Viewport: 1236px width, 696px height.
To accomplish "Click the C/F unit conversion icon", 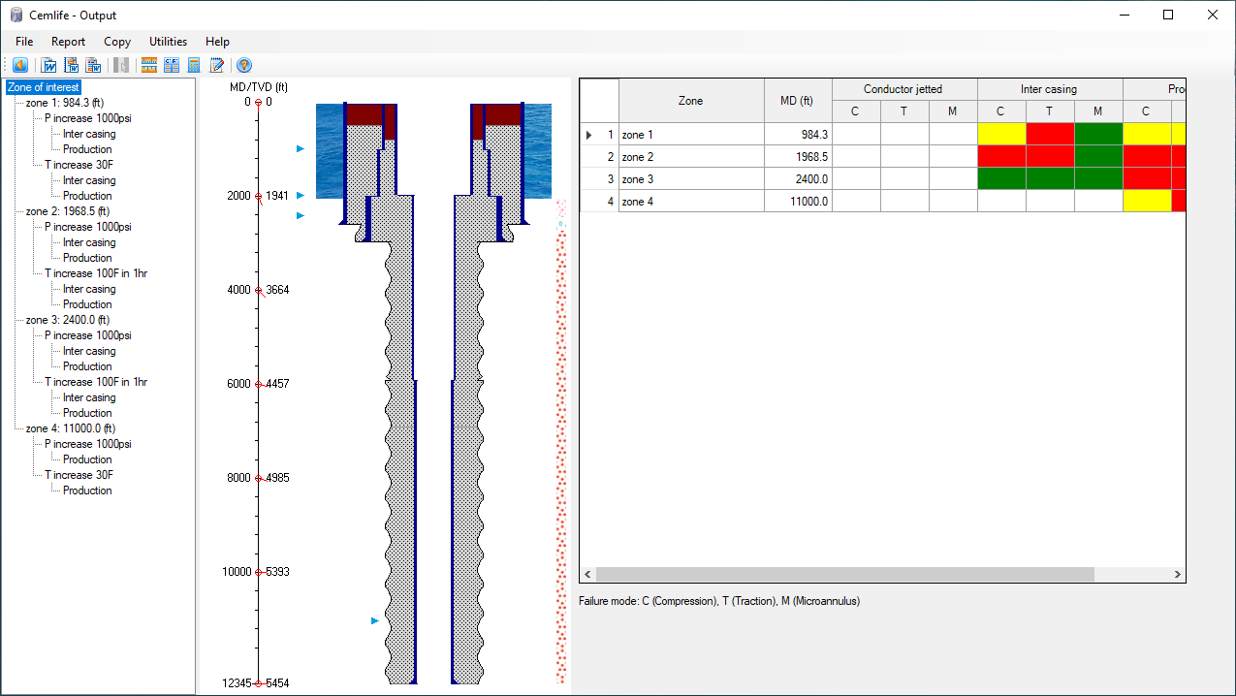I will [172, 66].
